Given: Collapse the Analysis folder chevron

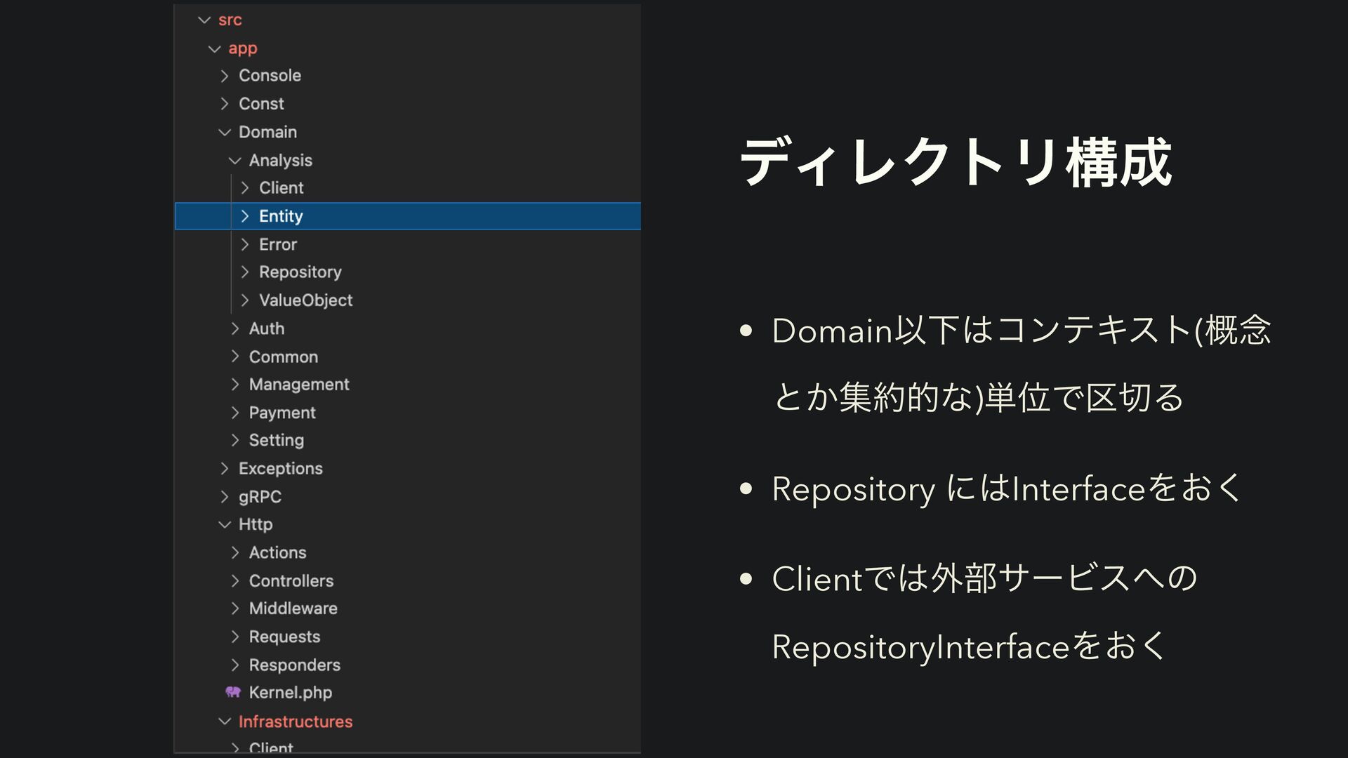Looking at the screenshot, I should click(x=235, y=161).
